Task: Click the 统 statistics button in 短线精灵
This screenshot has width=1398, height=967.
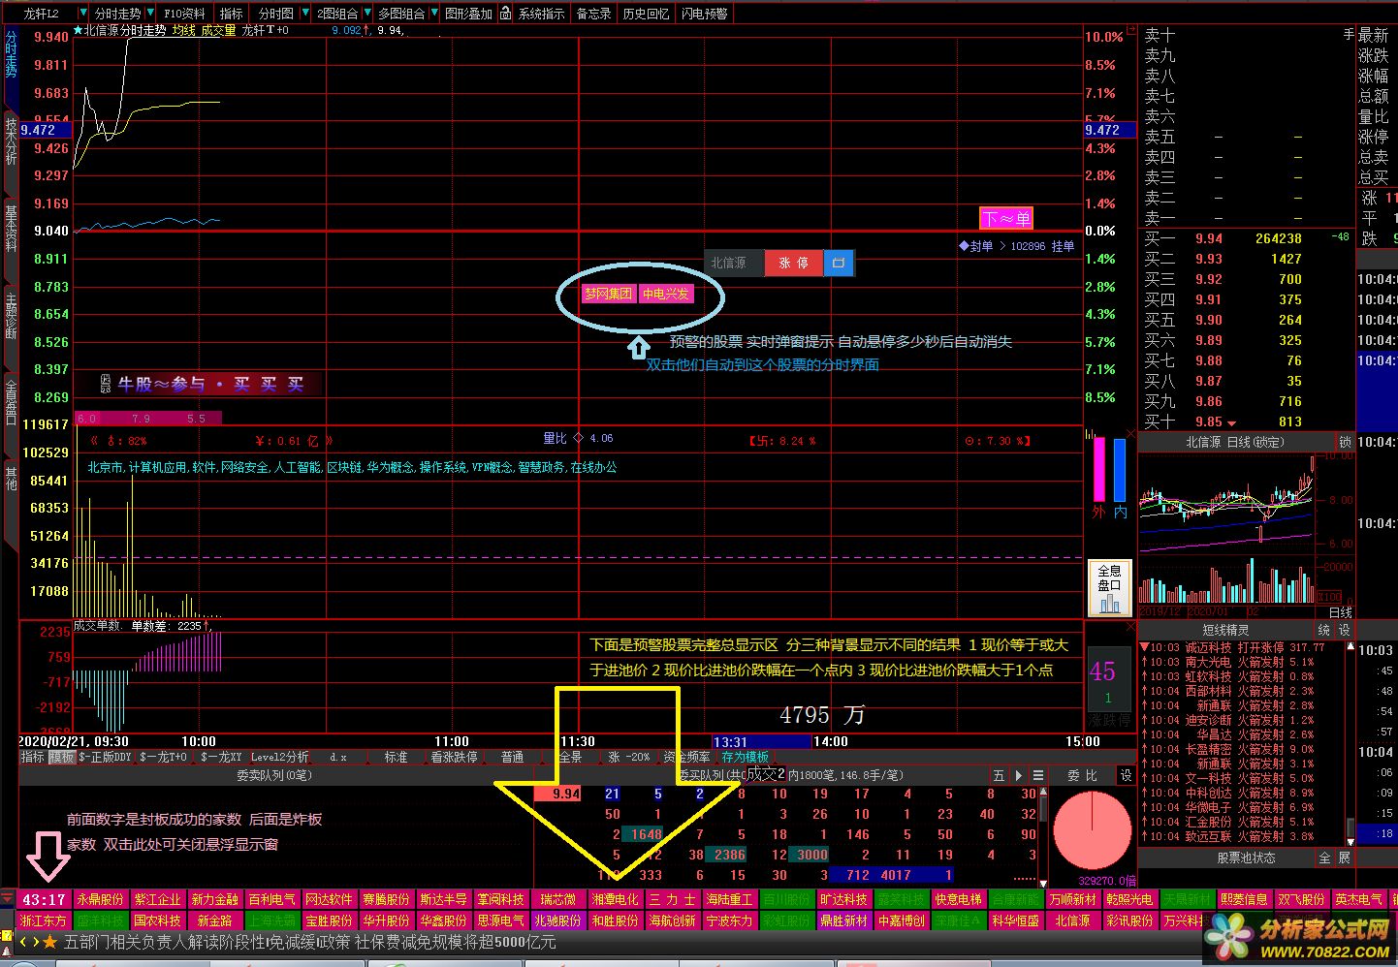Action: tap(1324, 630)
